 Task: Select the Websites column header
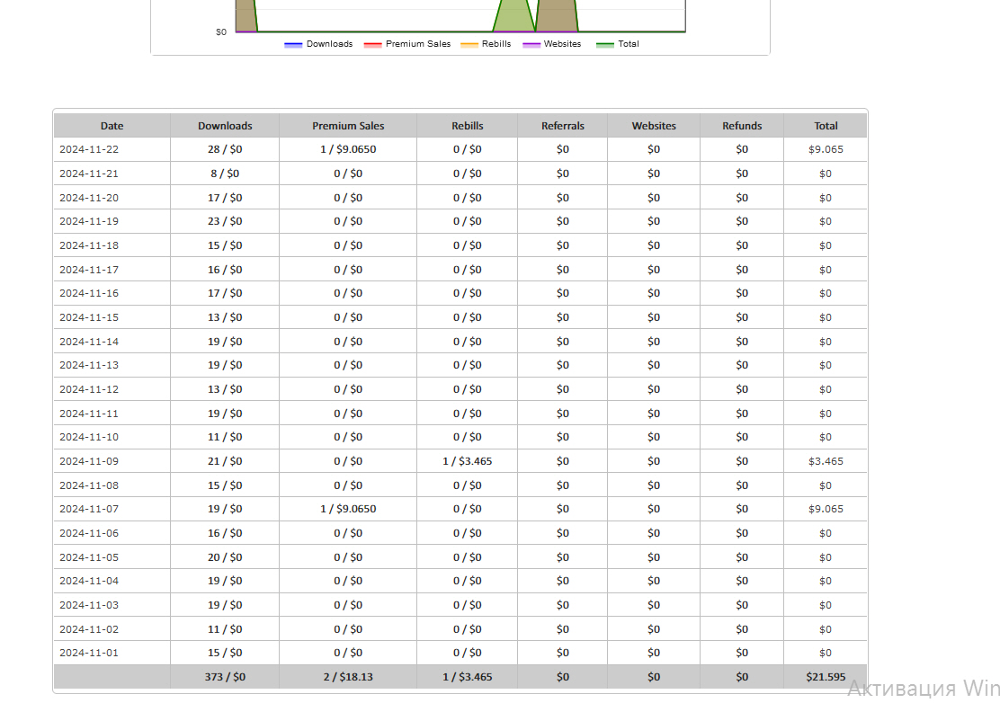654,126
